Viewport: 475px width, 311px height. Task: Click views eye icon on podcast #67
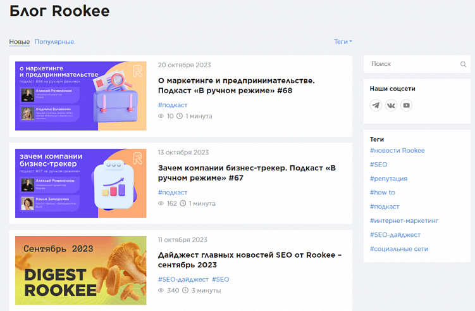click(161, 203)
